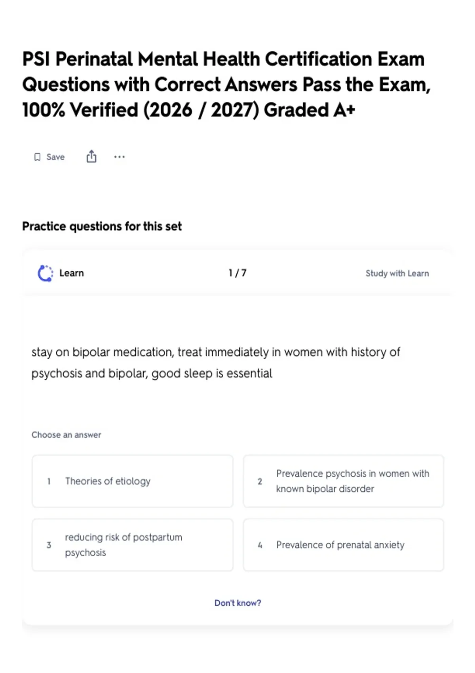The width and height of the screenshot is (475, 673).
Task: Click the 1 / 7 progress counter
Action: 237,273
